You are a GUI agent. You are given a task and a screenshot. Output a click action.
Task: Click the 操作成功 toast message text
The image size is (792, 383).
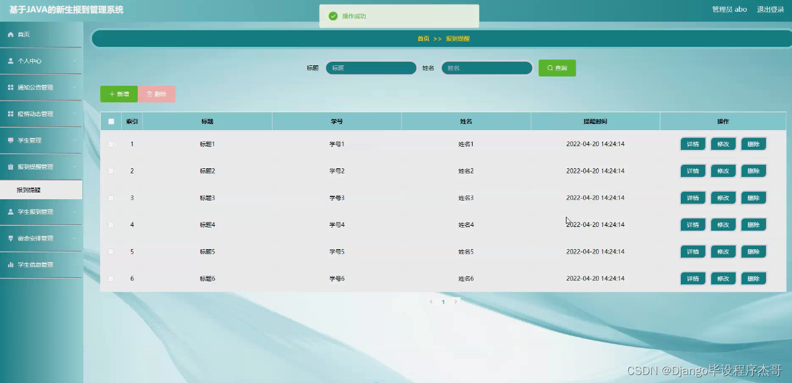[354, 16]
